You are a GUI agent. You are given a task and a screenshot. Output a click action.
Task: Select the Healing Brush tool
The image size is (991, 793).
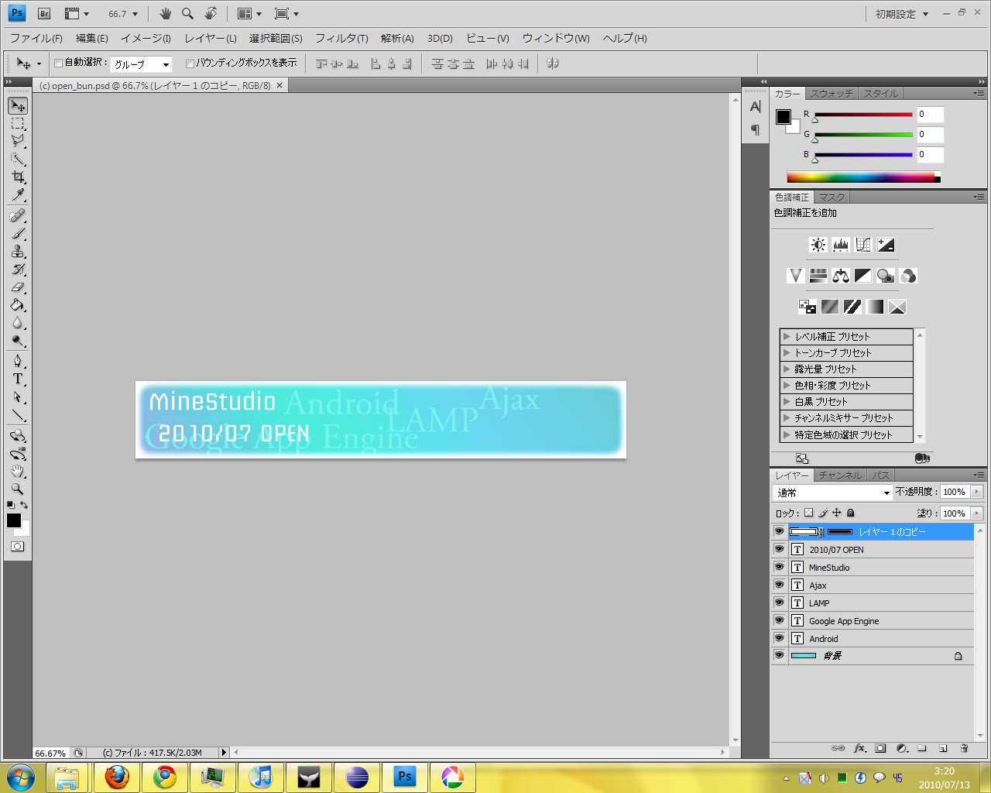(x=18, y=215)
